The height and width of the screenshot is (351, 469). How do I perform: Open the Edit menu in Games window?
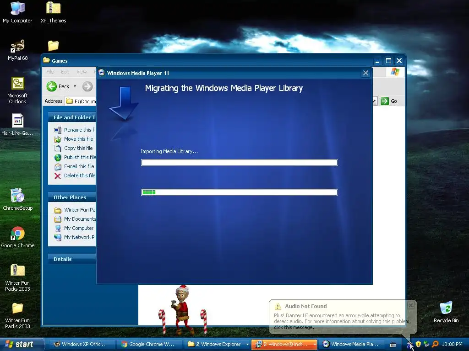pyautogui.click(x=65, y=72)
